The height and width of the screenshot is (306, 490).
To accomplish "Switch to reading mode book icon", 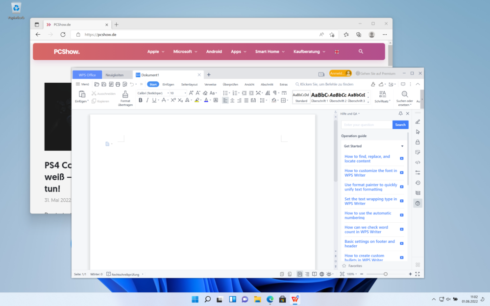I will 315,274.
